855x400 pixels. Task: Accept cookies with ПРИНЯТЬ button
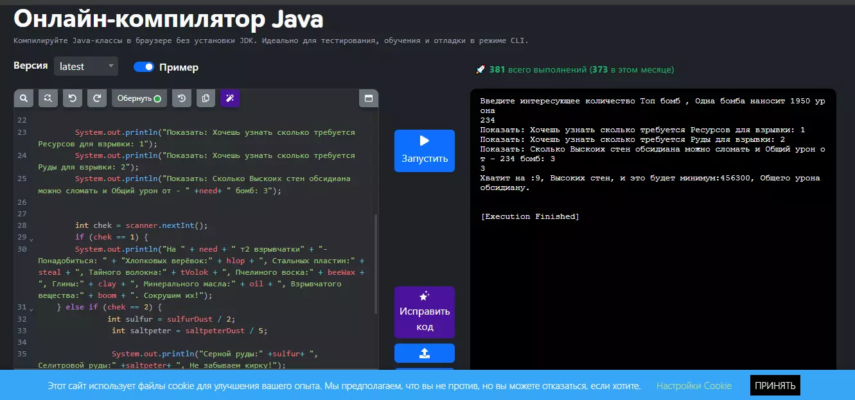(x=775, y=385)
